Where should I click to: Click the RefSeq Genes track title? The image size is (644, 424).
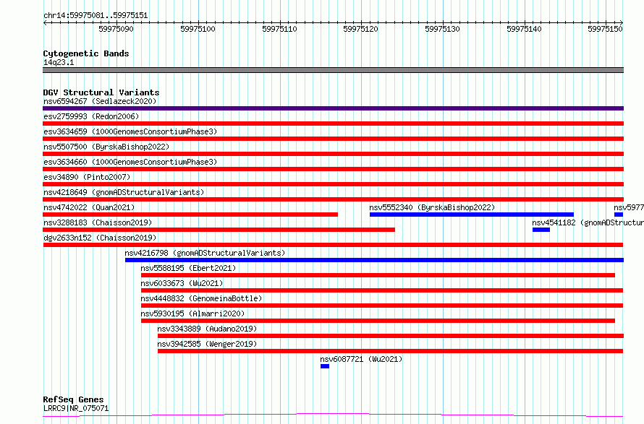click(x=73, y=399)
